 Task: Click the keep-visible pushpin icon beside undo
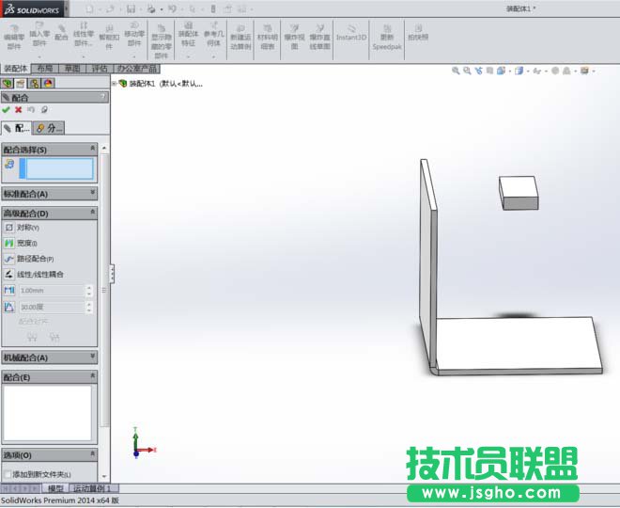[44, 110]
